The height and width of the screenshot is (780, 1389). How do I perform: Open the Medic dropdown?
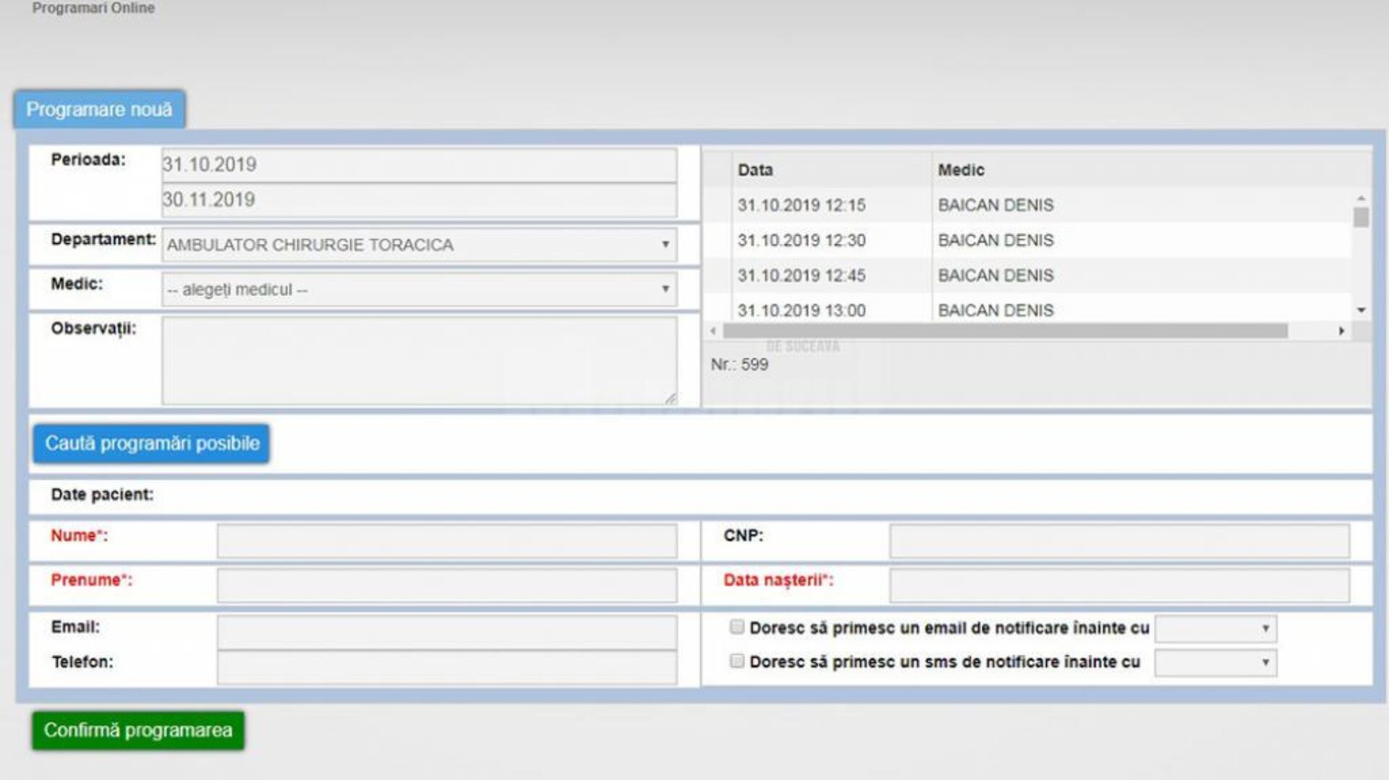pos(420,289)
